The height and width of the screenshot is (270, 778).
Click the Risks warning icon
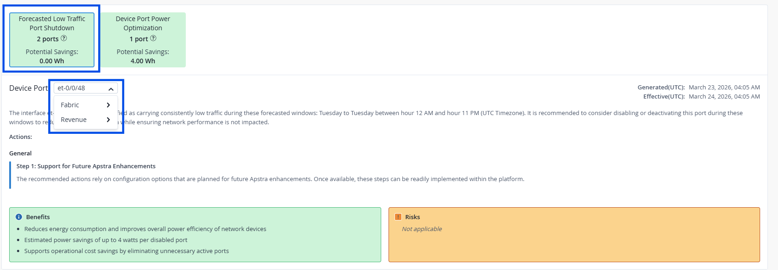click(x=398, y=217)
